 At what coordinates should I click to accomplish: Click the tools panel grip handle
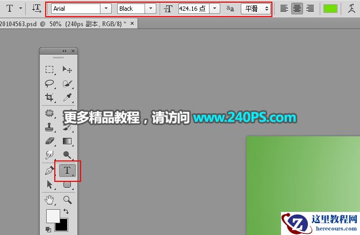click(59, 57)
